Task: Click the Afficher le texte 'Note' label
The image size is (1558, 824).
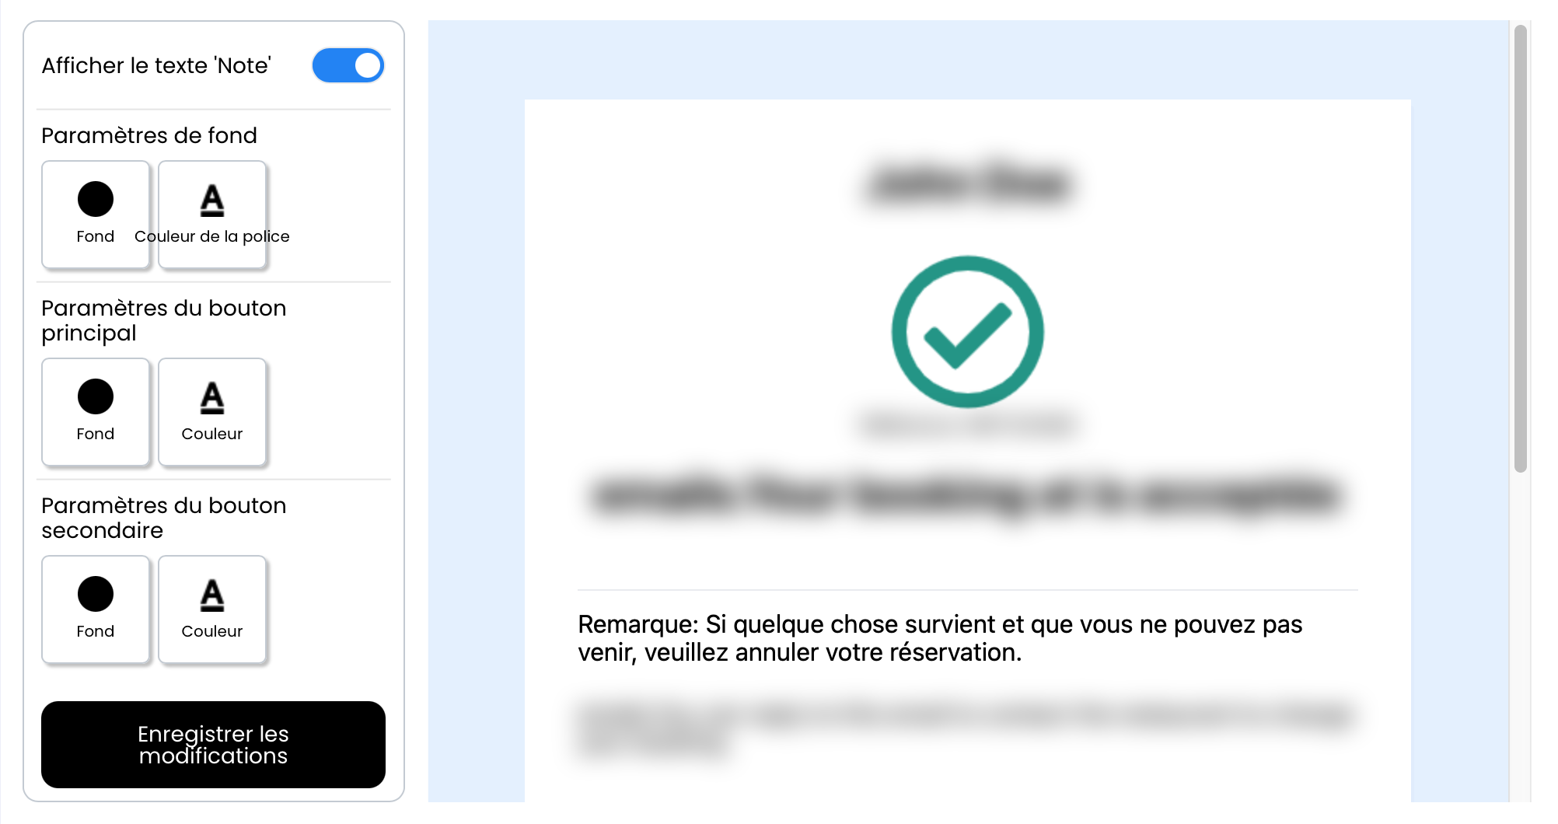Action: (x=156, y=65)
